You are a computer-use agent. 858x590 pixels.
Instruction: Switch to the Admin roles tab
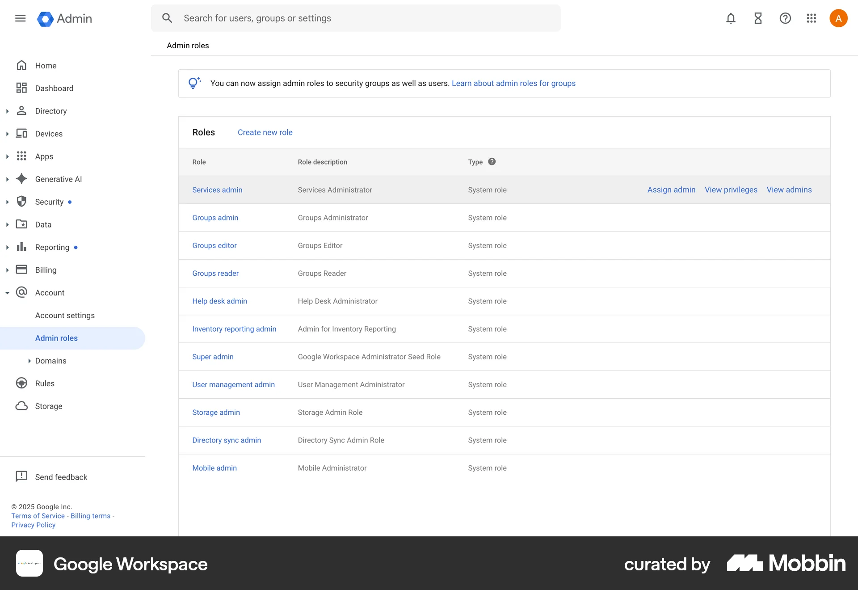(x=187, y=45)
